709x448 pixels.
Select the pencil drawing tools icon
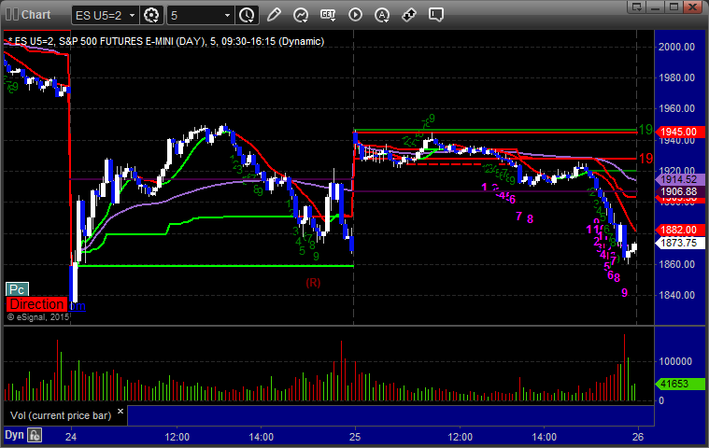pos(274,15)
